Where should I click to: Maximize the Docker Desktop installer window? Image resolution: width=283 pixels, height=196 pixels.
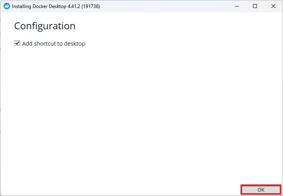pos(255,6)
